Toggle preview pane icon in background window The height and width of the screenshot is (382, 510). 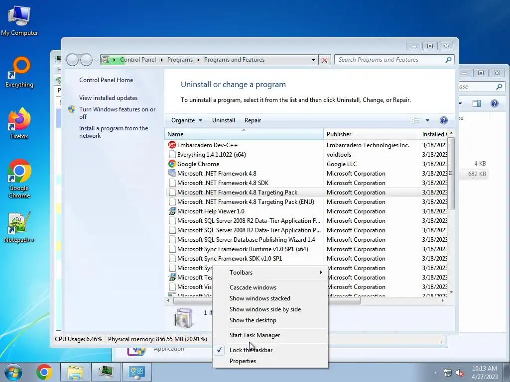coord(477,103)
